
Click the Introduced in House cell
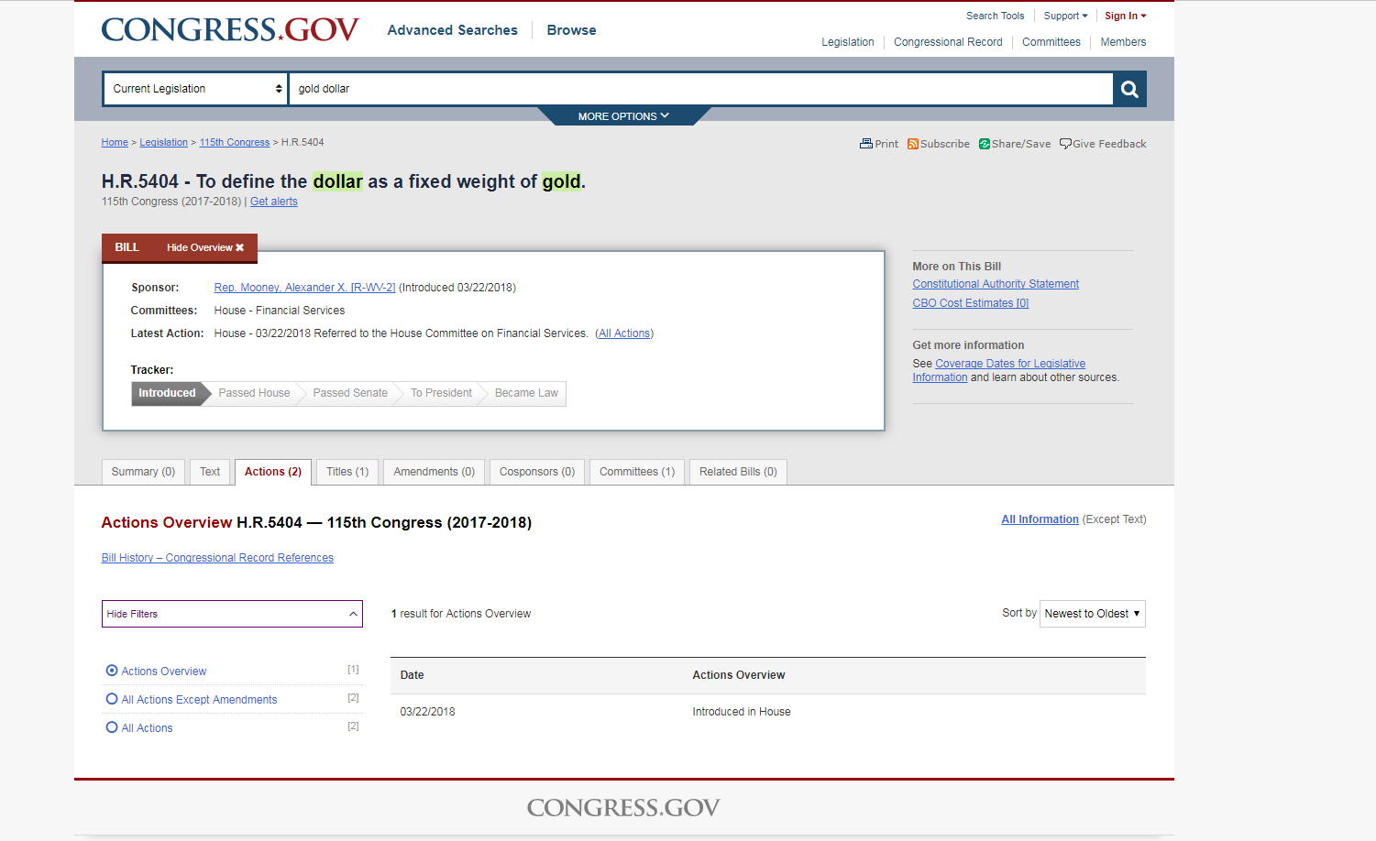point(742,712)
